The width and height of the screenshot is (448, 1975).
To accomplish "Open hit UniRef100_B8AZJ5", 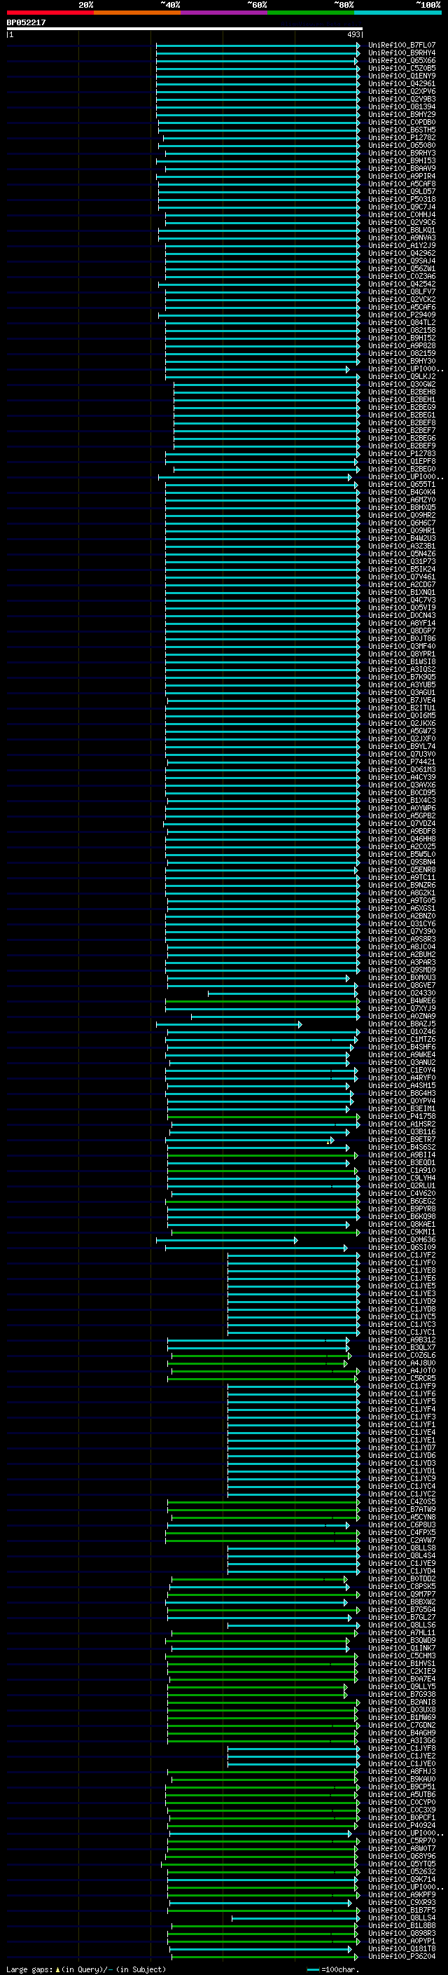I will point(402,1024).
